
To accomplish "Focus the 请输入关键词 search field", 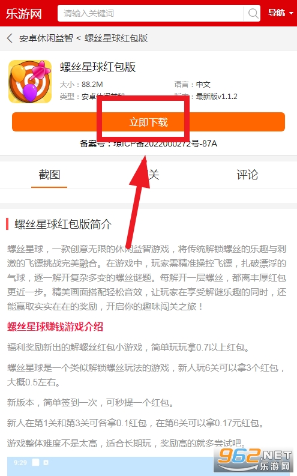I will point(151,13).
